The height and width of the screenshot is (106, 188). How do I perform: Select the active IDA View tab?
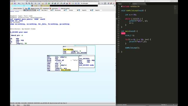coord(30,10)
